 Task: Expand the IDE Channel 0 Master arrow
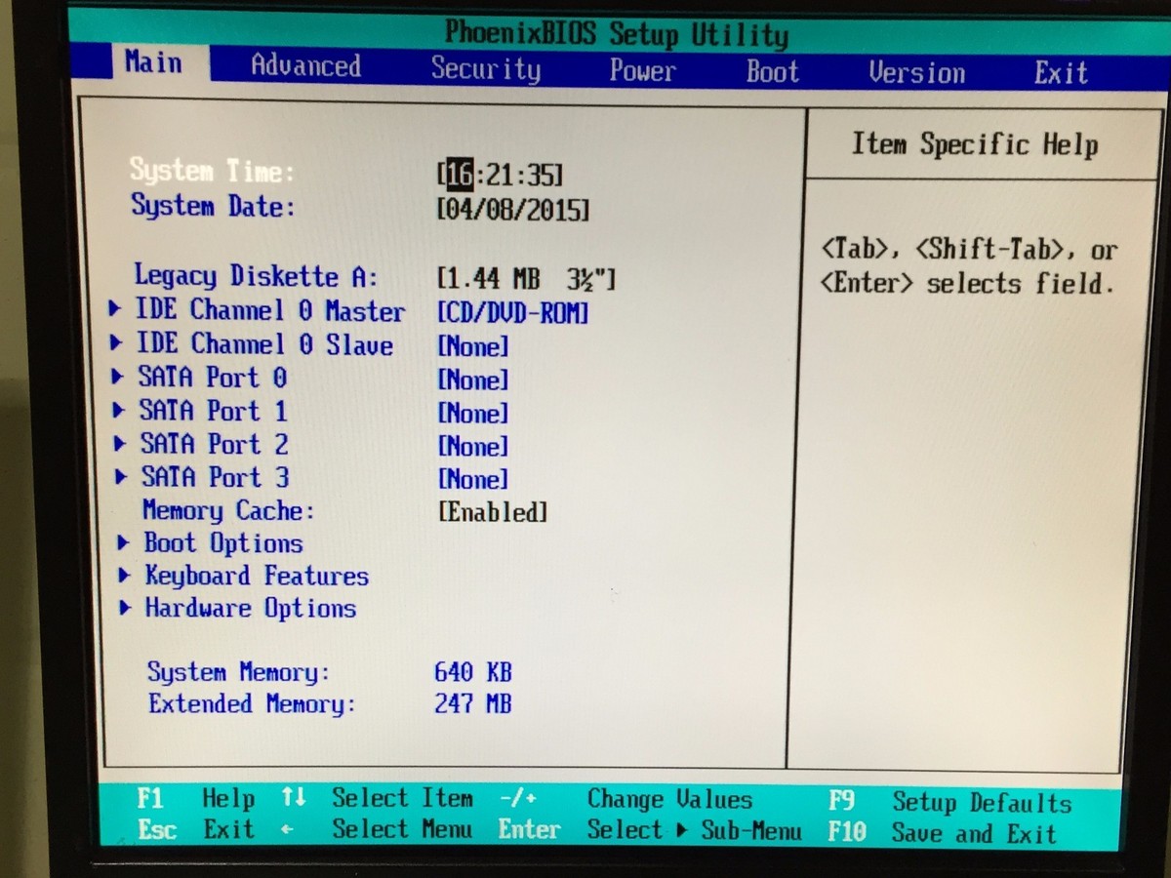(x=116, y=309)
